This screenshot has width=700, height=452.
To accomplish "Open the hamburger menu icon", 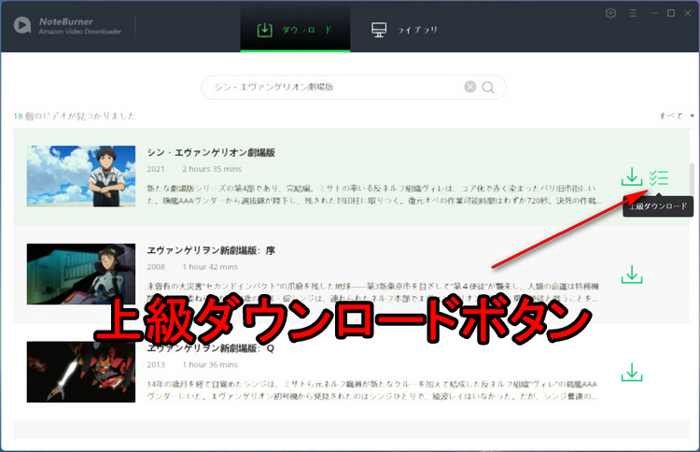I will (633, 13).
